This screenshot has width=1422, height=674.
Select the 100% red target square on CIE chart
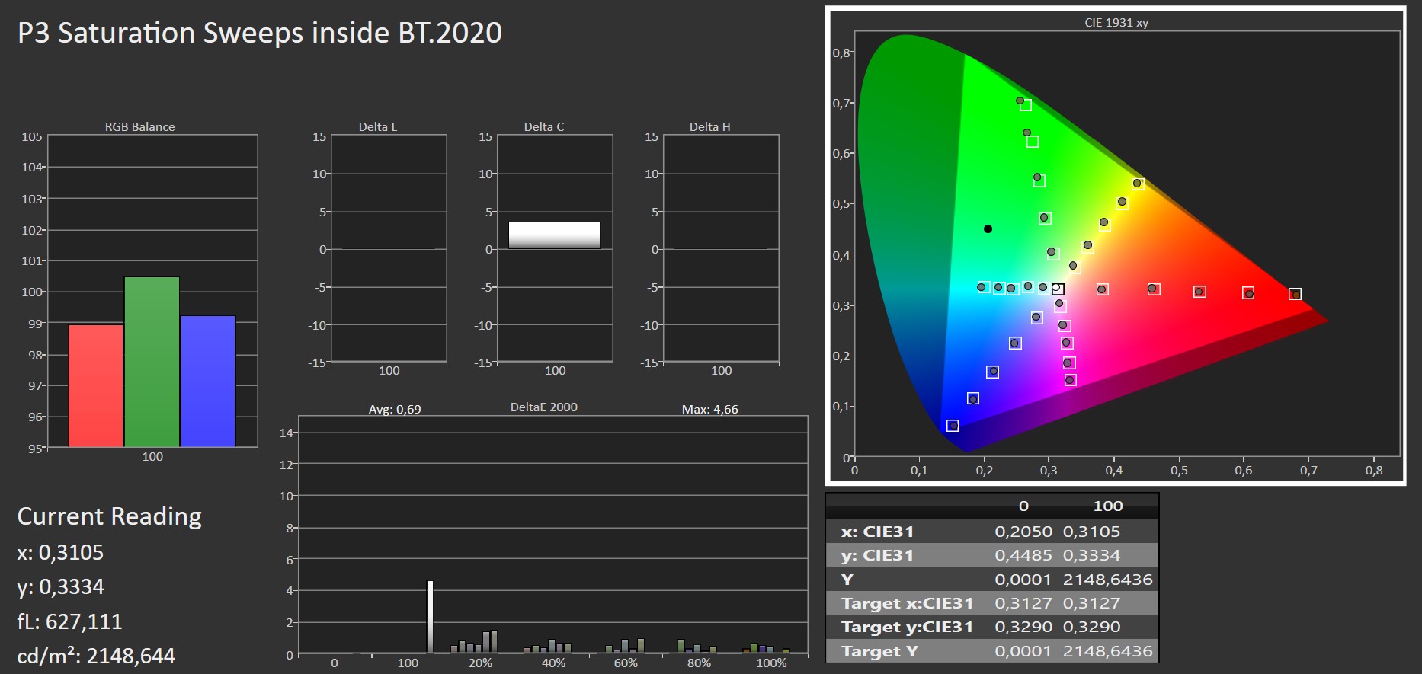click(x=1295, y=294)
